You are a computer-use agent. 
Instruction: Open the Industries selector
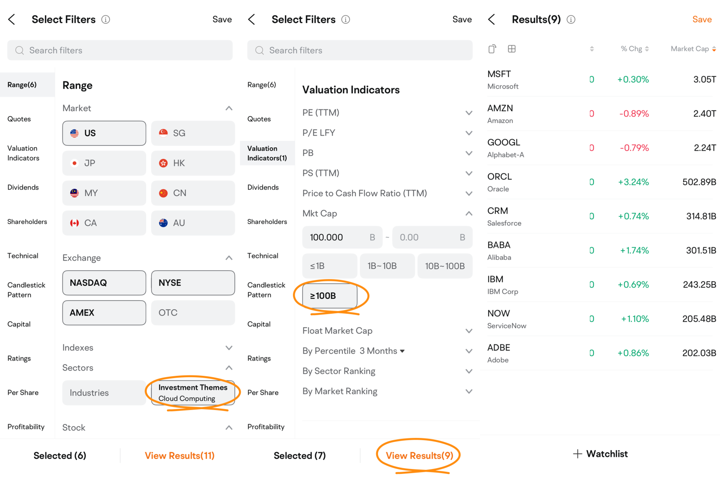click(x=104, y=393)
